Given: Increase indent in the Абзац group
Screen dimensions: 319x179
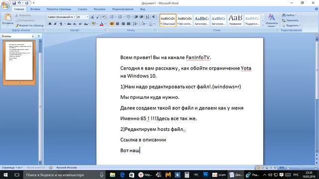Looking at the screenshot, I should pyautogui.click(x=142, y=17).
